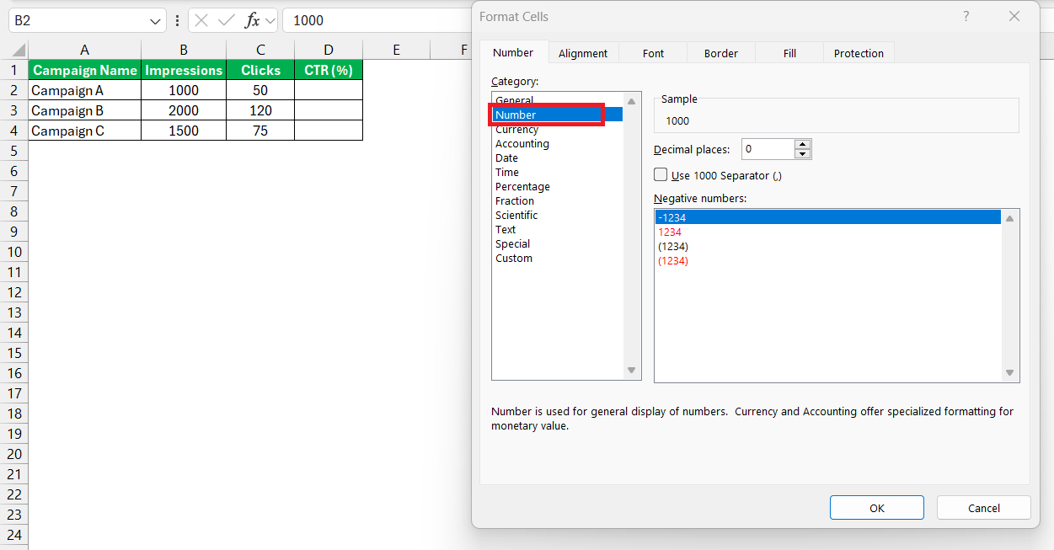Select row 2 header
This screenshot has height=550, width=1054.
pyautogui.click(x=13, y=90)
